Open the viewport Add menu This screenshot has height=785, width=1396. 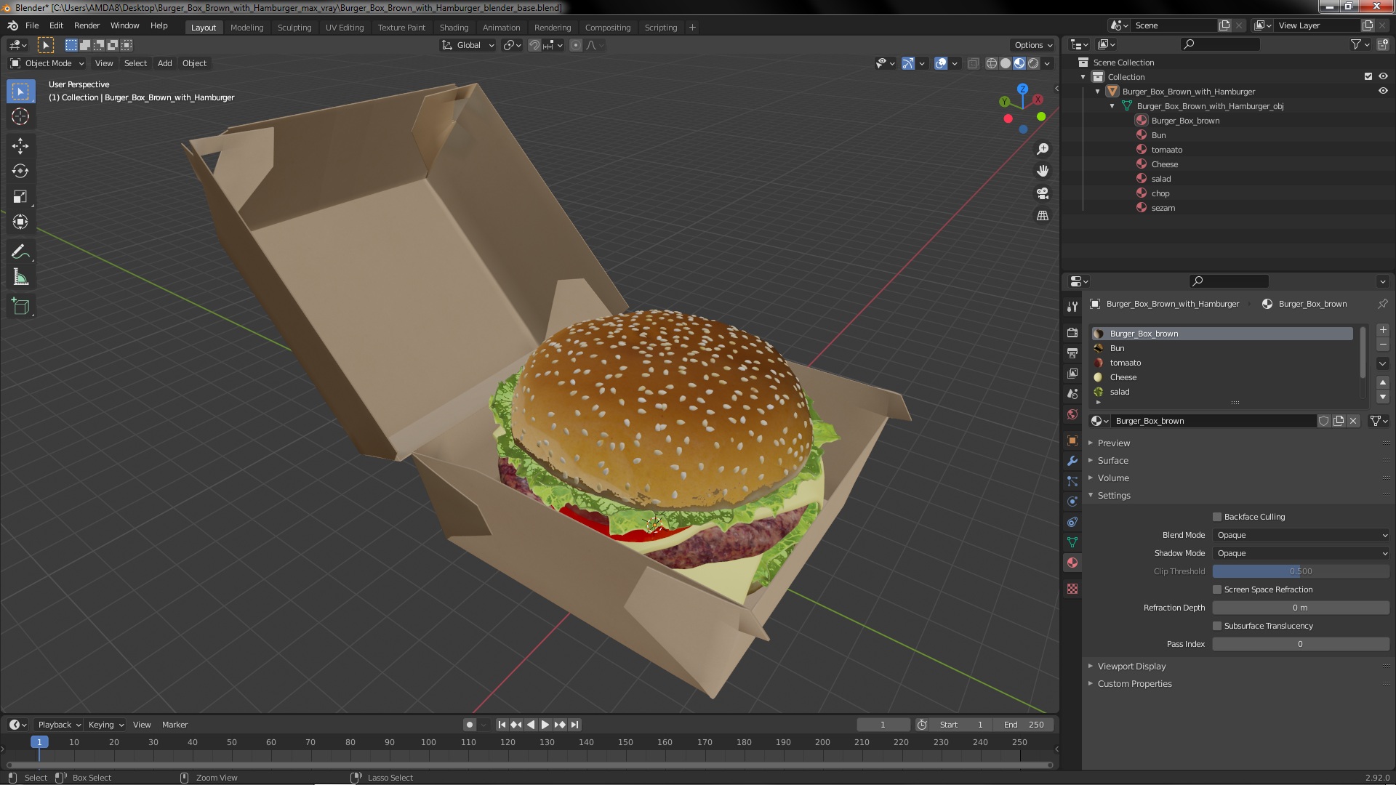tap(165, 63)
